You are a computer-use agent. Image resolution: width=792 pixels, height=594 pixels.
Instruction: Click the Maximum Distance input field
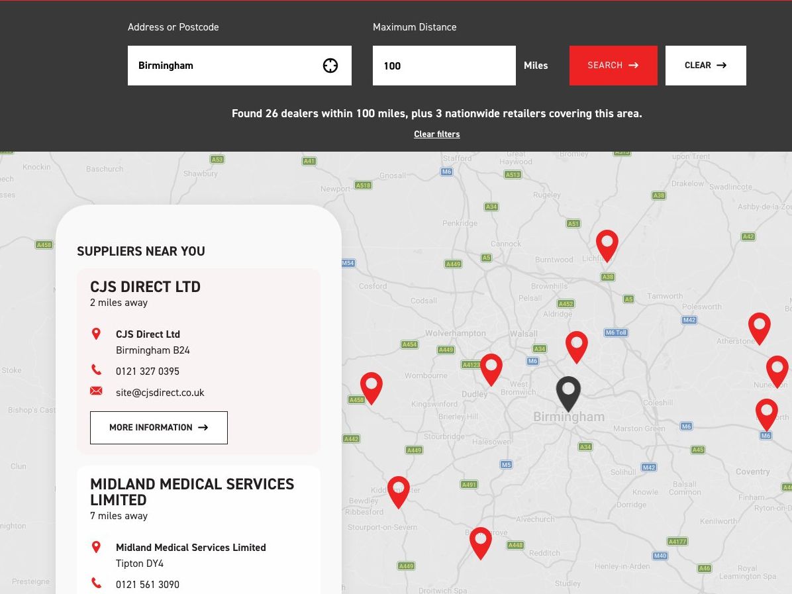(444, 66)
